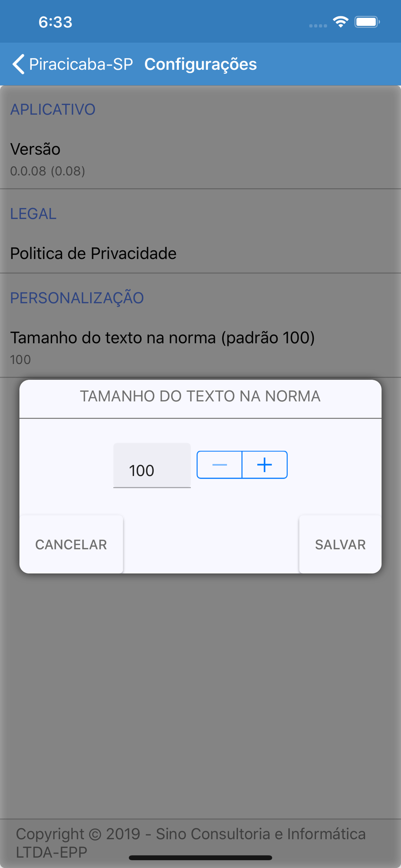Tap the Piracicaba-SP back label
This screenshot has height=868, width=401.
81,64
